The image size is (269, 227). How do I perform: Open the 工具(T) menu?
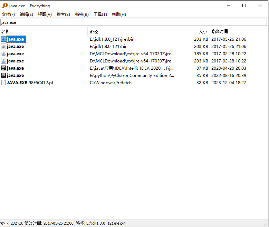[x=100, y=14]
